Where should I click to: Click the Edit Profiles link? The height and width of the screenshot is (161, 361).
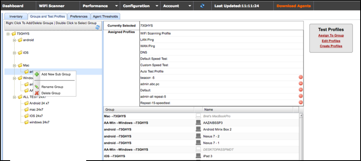(x=331, y=41)
